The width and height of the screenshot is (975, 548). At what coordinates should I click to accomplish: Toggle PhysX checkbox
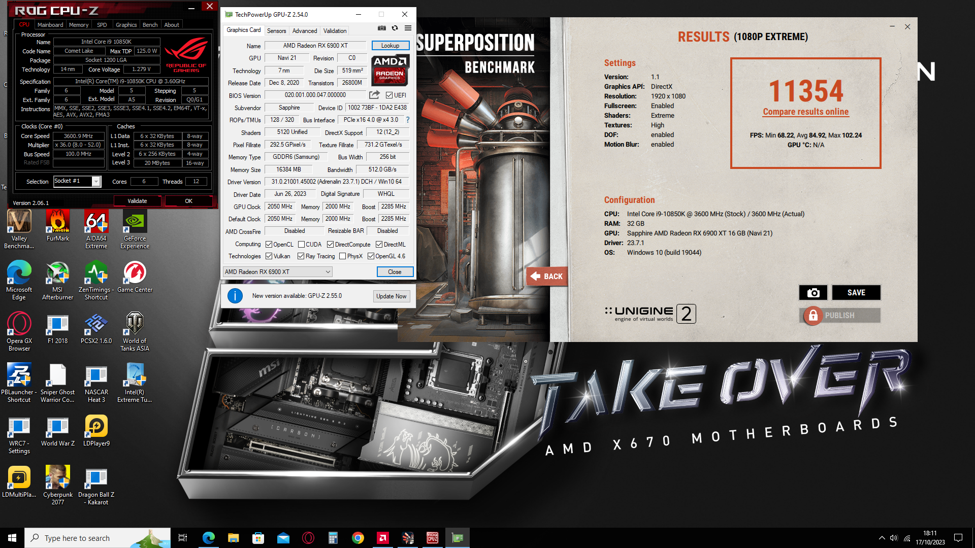pos(342,256)
